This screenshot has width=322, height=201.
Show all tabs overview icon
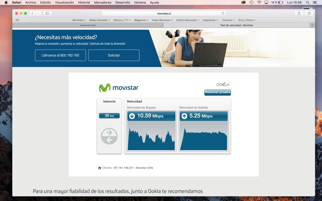coord(309,13)
